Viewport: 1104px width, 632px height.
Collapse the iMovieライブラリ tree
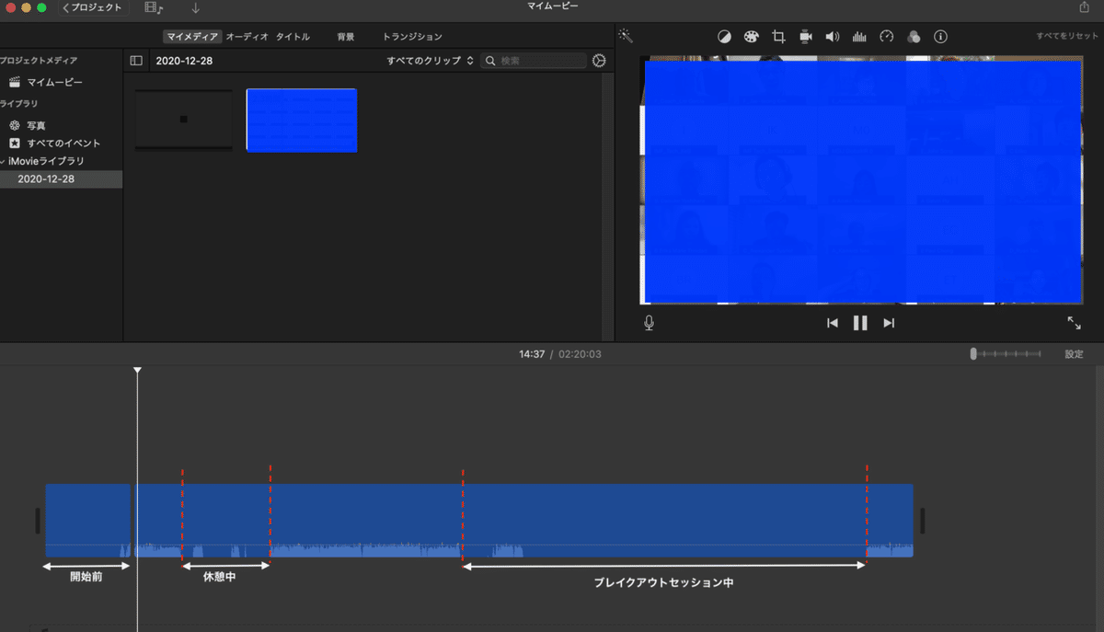click(3, 161)
